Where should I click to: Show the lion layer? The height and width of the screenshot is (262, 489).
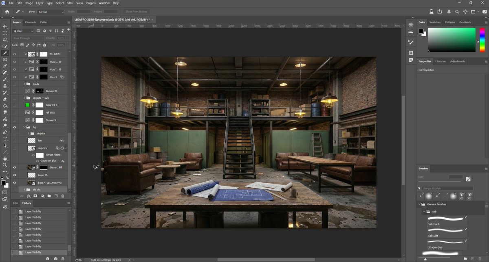[x=15, y=140]
